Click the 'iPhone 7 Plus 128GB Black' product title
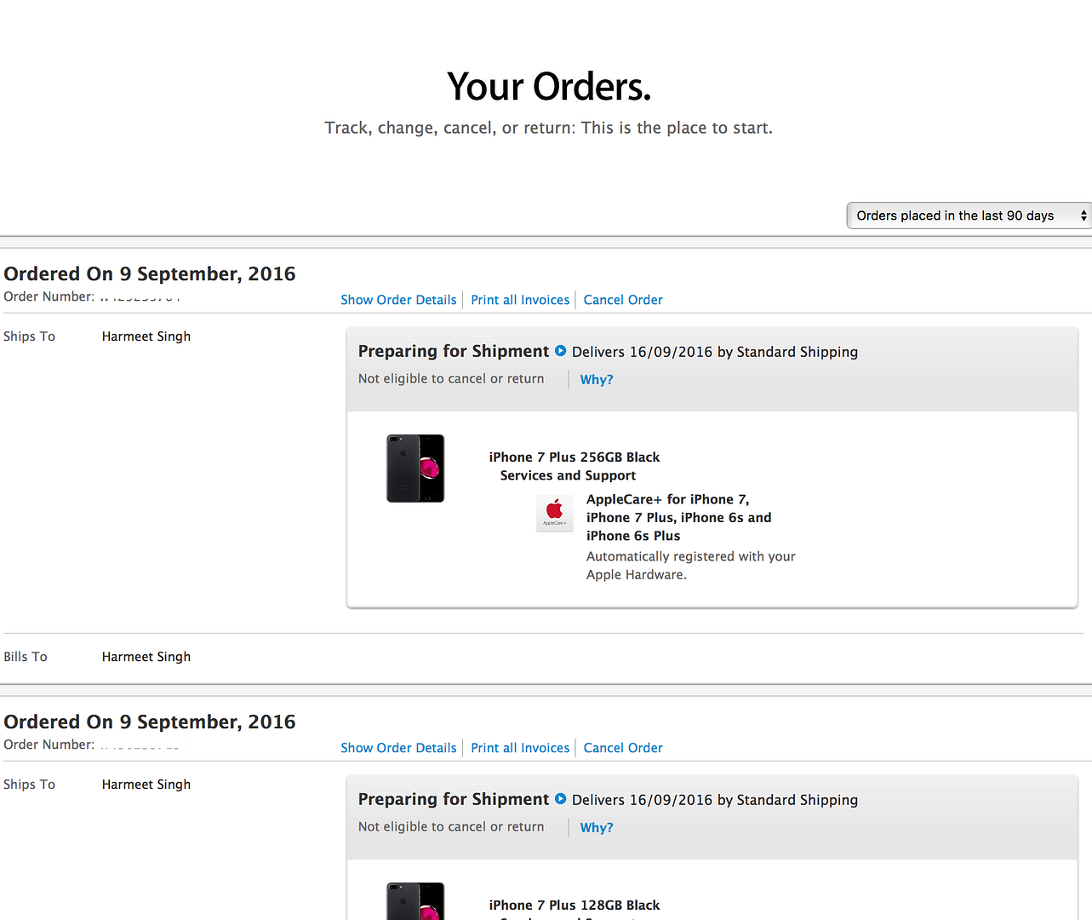The height and width of the screenshot is (920, 1092). 575,906
